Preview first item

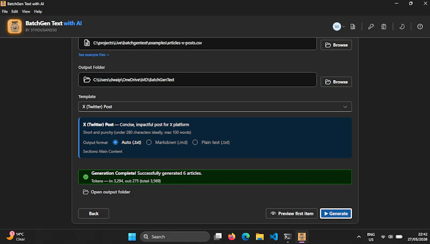click(291, 213)
